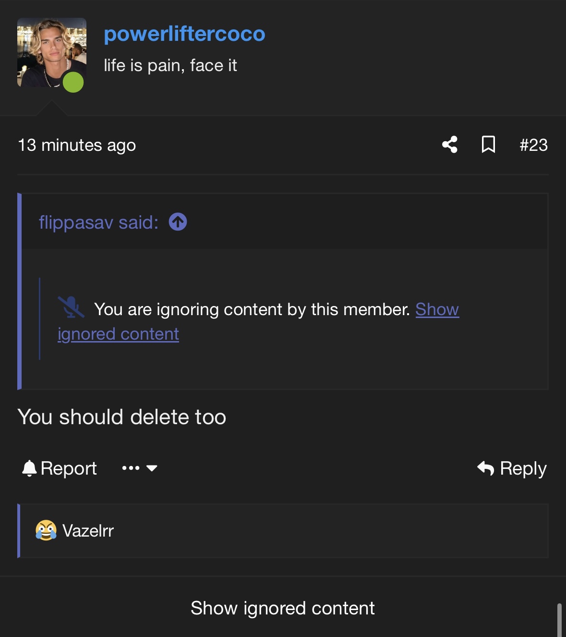Click the "flippasav said:" quote header
The image size is (566, 637).
coord(98,222)
